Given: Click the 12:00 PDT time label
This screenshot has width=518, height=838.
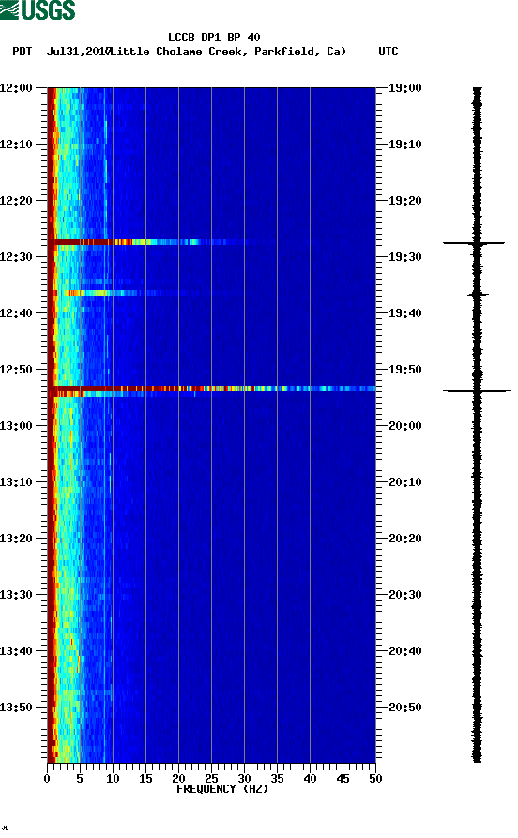Looking at the screenshot, I should [x=16, y=88].
